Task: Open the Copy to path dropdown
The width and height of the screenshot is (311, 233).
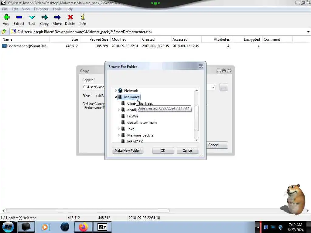Action: (x=213, y=87)
